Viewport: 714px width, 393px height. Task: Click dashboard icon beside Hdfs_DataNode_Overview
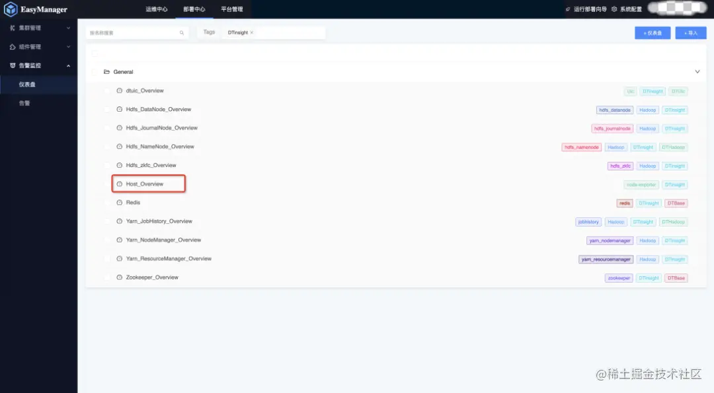119,109
